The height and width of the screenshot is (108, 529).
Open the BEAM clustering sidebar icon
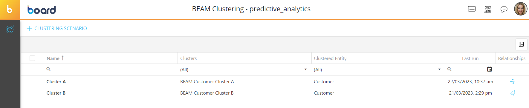click(x=10, y=29)
